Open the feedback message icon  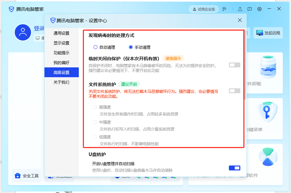point(249,9)
